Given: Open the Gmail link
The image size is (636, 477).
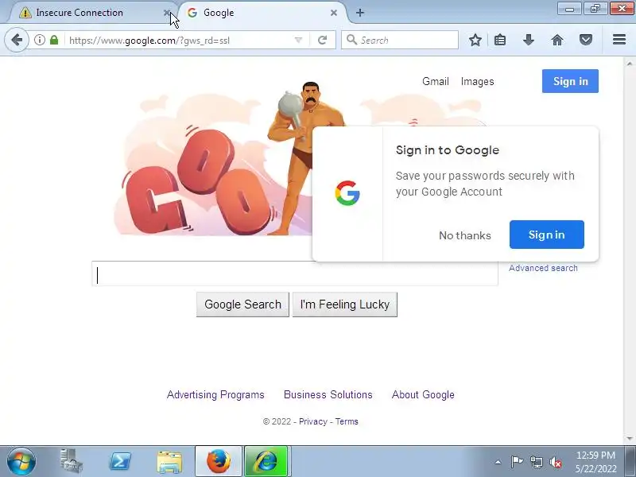Looking at the screenshot, I should click(435, 82).
